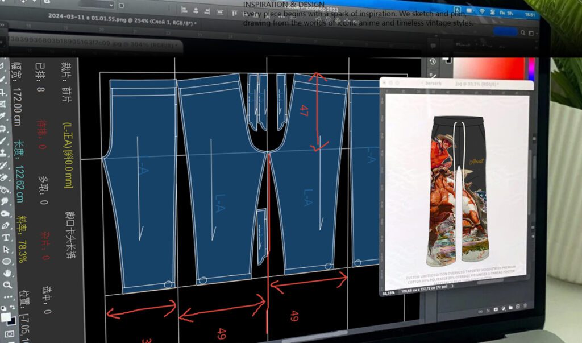Viewport: 582px width, 343px height.
Task: Click the 33,33% zoom level field
Action: [x=389, y=292]
